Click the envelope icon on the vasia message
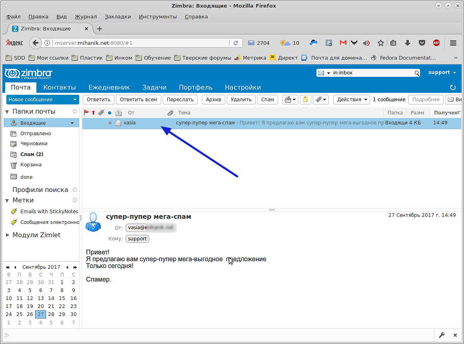The height and width of the screenshot is (344, 464). pyautogui.click(x=118, y=123)
